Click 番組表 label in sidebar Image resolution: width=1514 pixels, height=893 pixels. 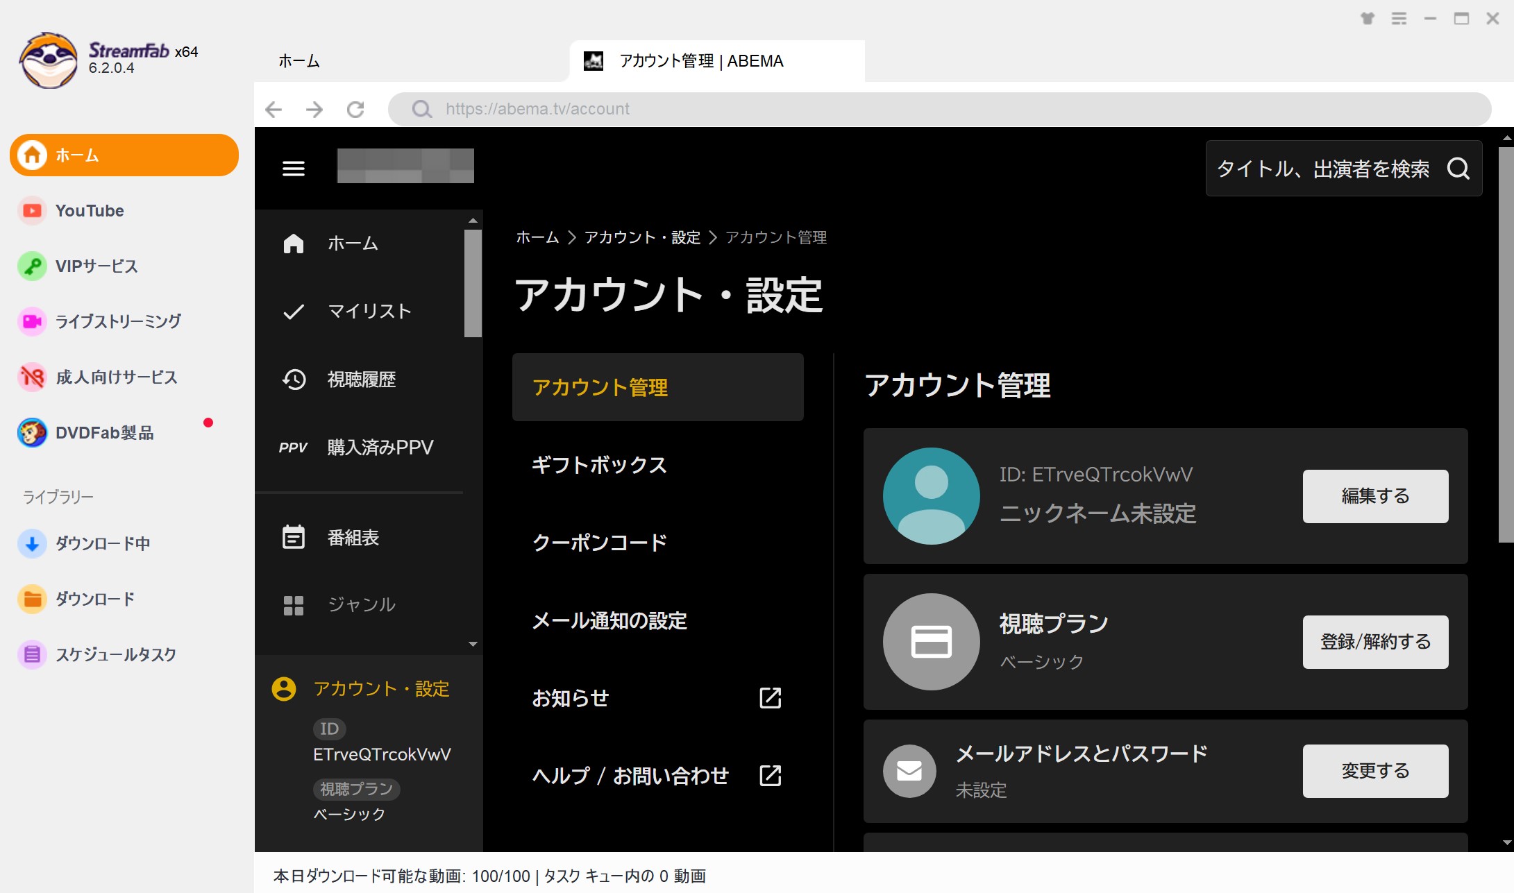point(353,537)
